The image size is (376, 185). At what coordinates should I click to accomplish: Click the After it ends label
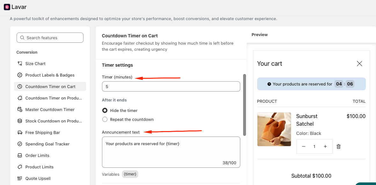coord(114,100)
